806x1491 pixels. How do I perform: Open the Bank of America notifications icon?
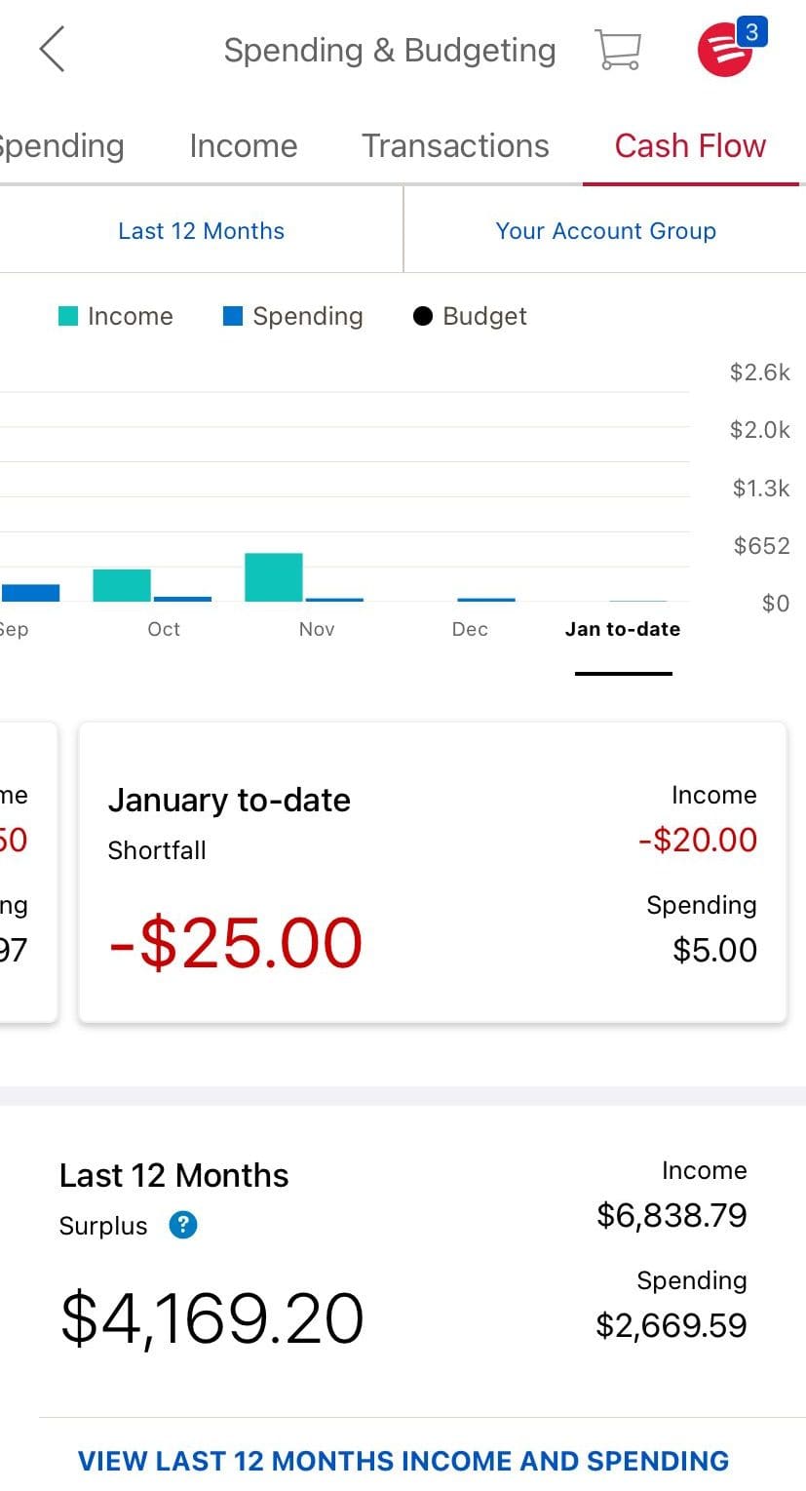(x=726, y=49)
